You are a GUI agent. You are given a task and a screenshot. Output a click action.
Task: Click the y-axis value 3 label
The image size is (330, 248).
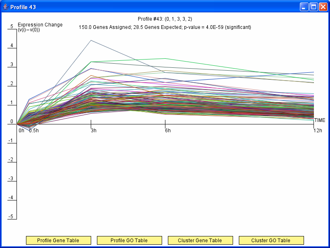(x=12, y=64)
